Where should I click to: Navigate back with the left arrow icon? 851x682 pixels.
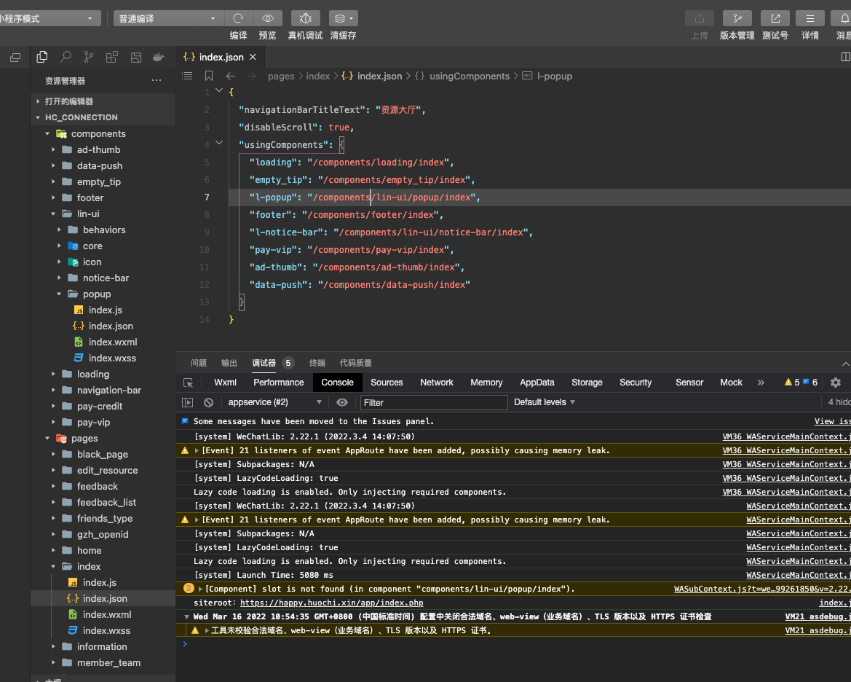pyautogui.click(x=231, y=76)
